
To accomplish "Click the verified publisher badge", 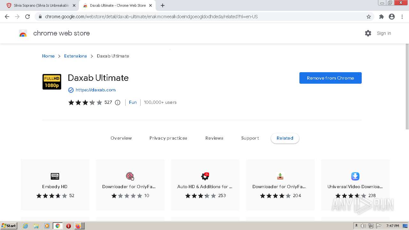I will pos(71,90).
